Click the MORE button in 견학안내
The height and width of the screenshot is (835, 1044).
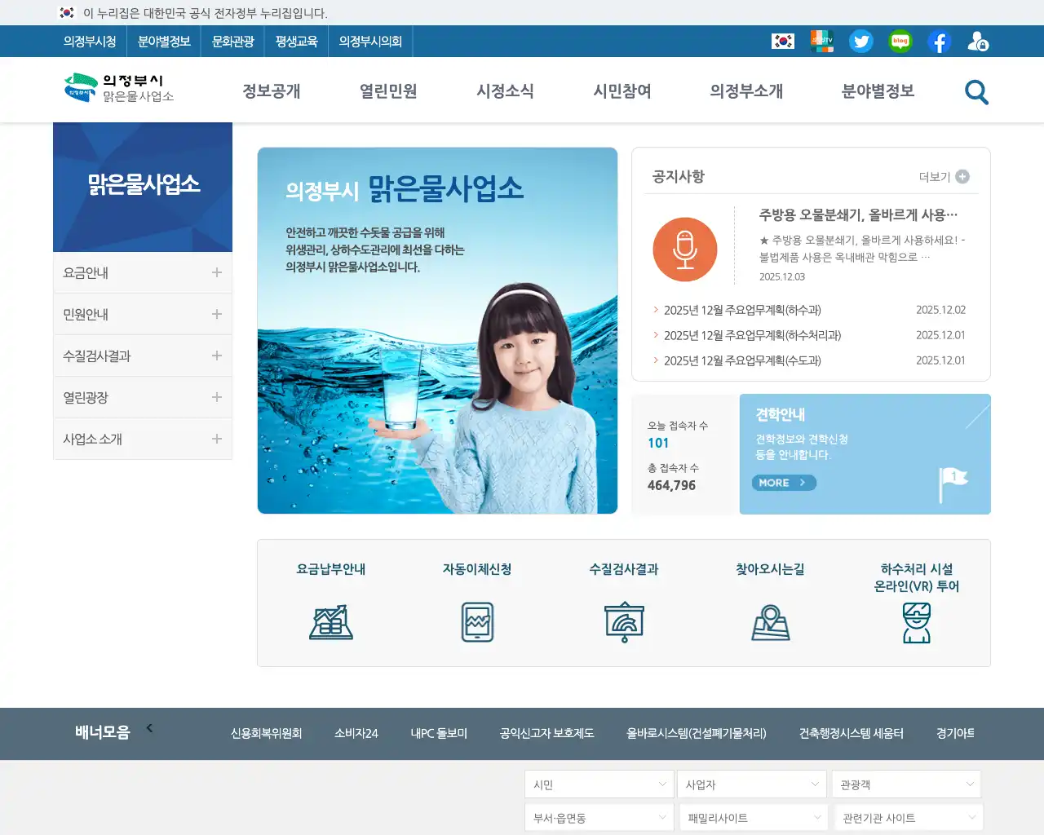pos(783,482)
